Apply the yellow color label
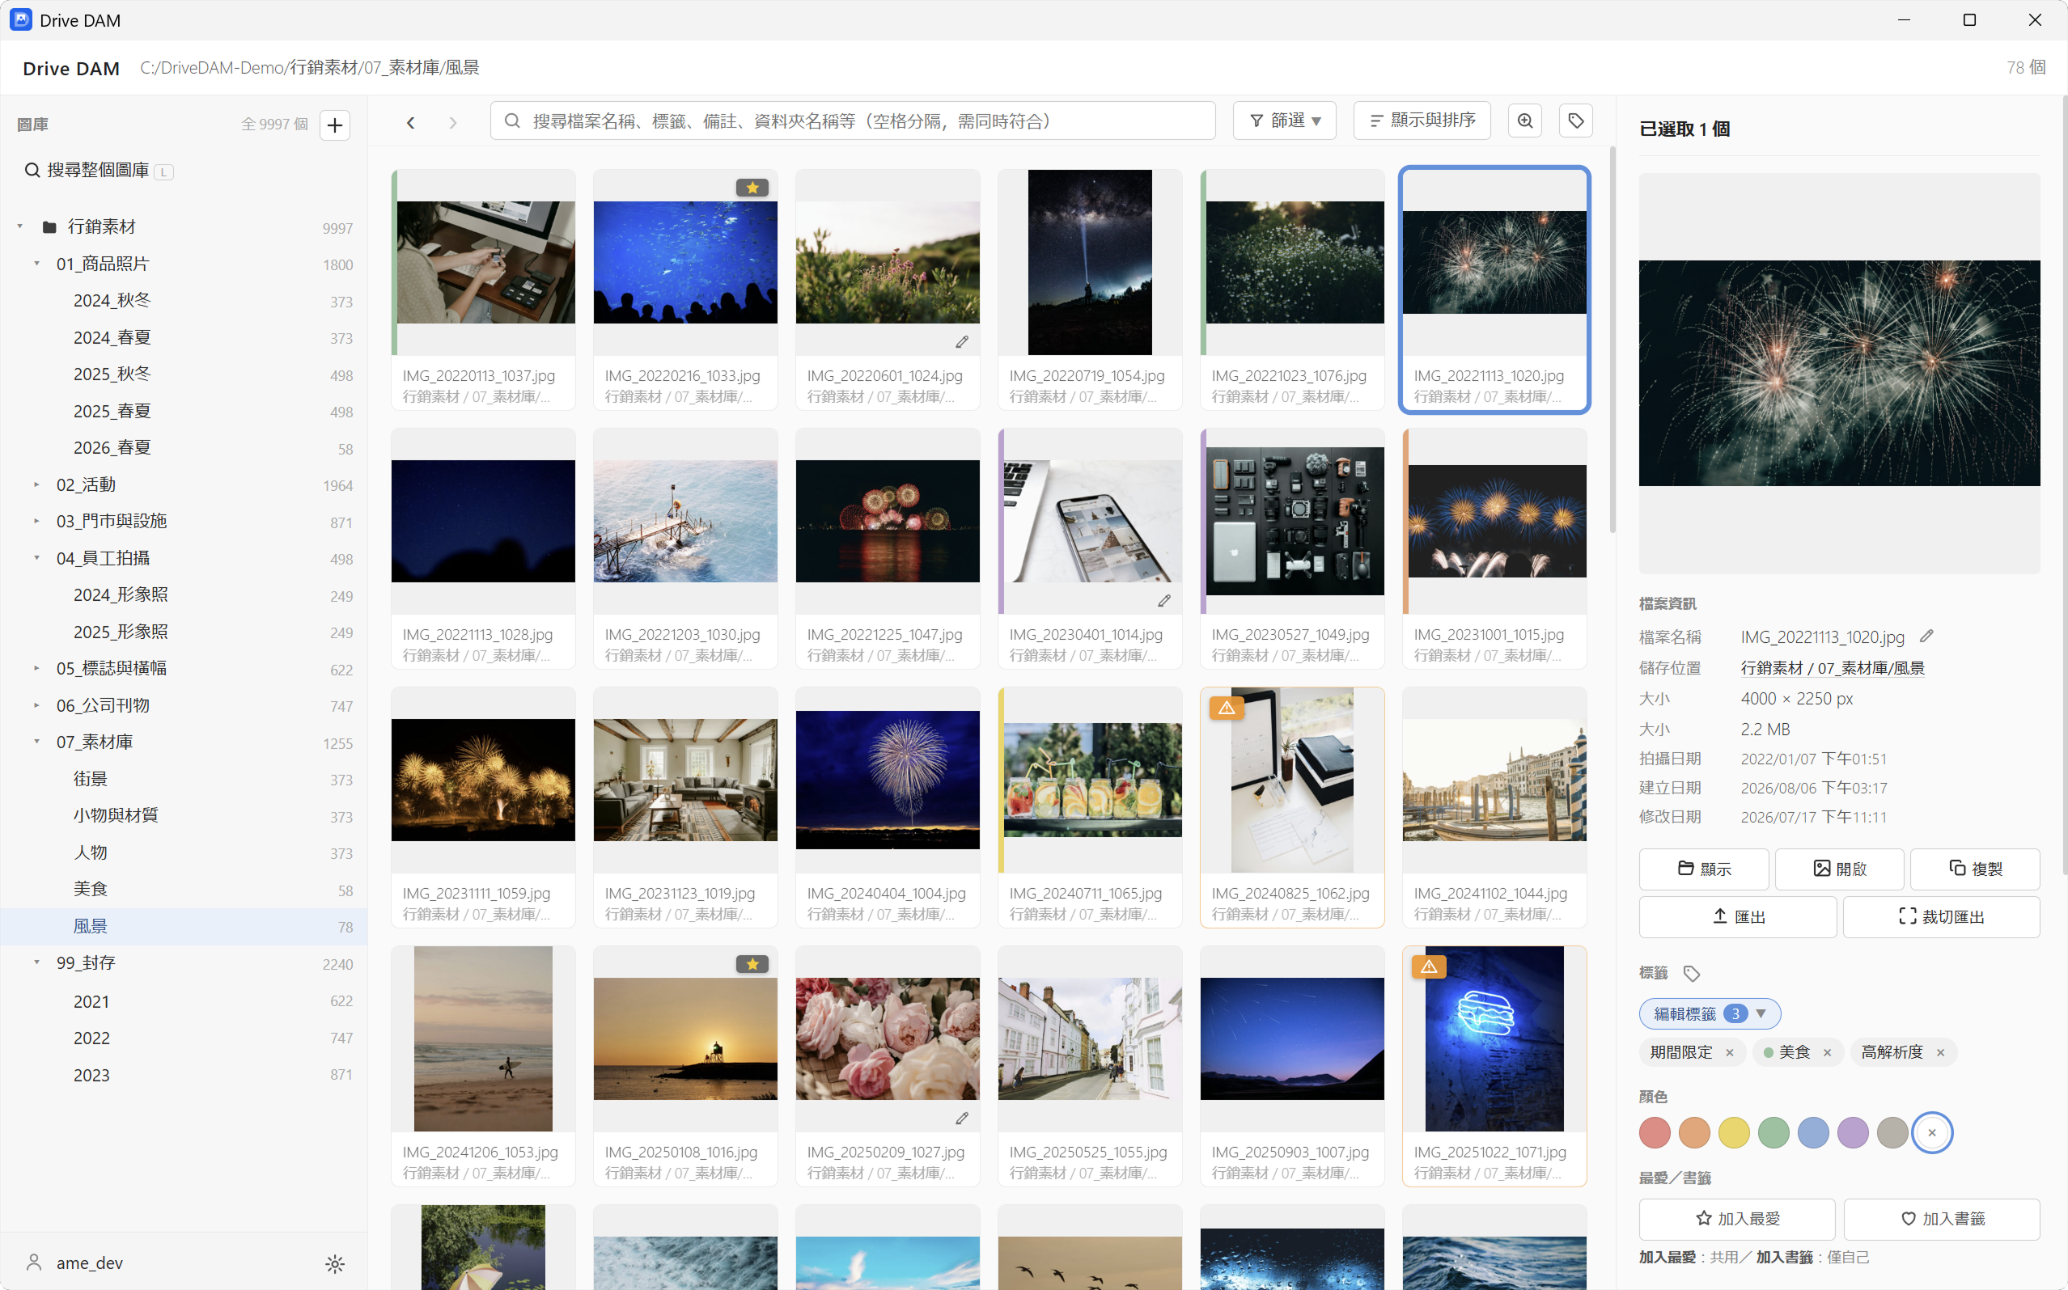The image size is (2068, 1290). tap(1735, 1133)
